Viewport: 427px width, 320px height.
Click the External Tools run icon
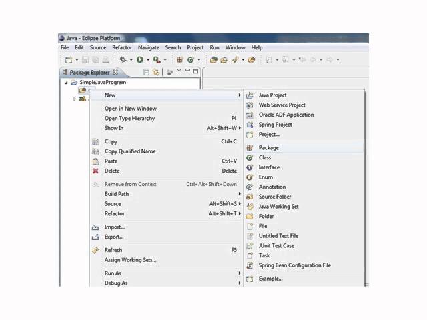click(x=157, y=59)
